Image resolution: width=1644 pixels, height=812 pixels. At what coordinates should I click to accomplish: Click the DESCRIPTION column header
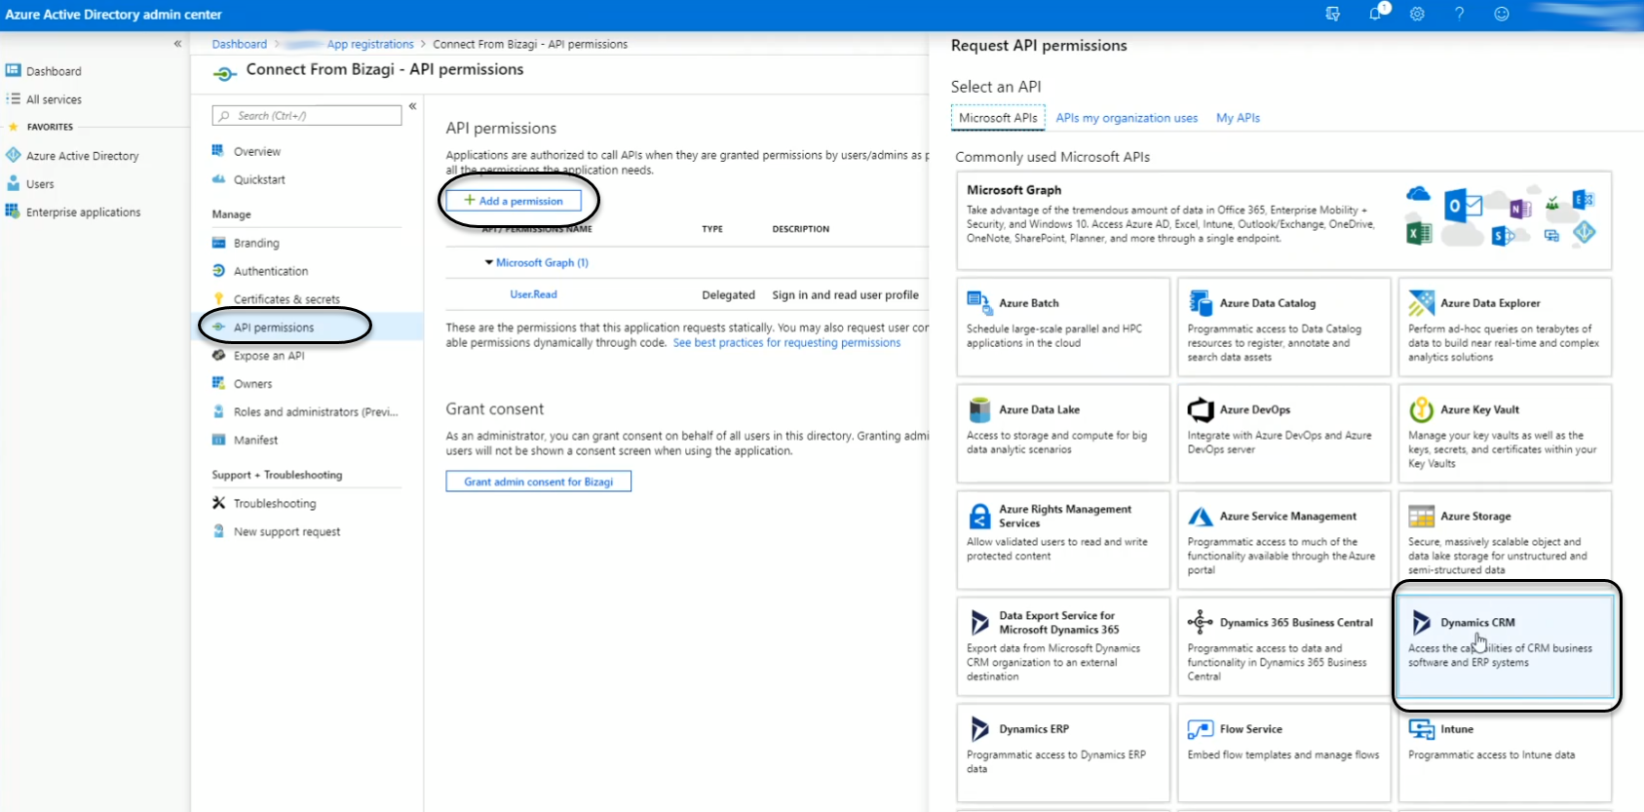point(801,230)
